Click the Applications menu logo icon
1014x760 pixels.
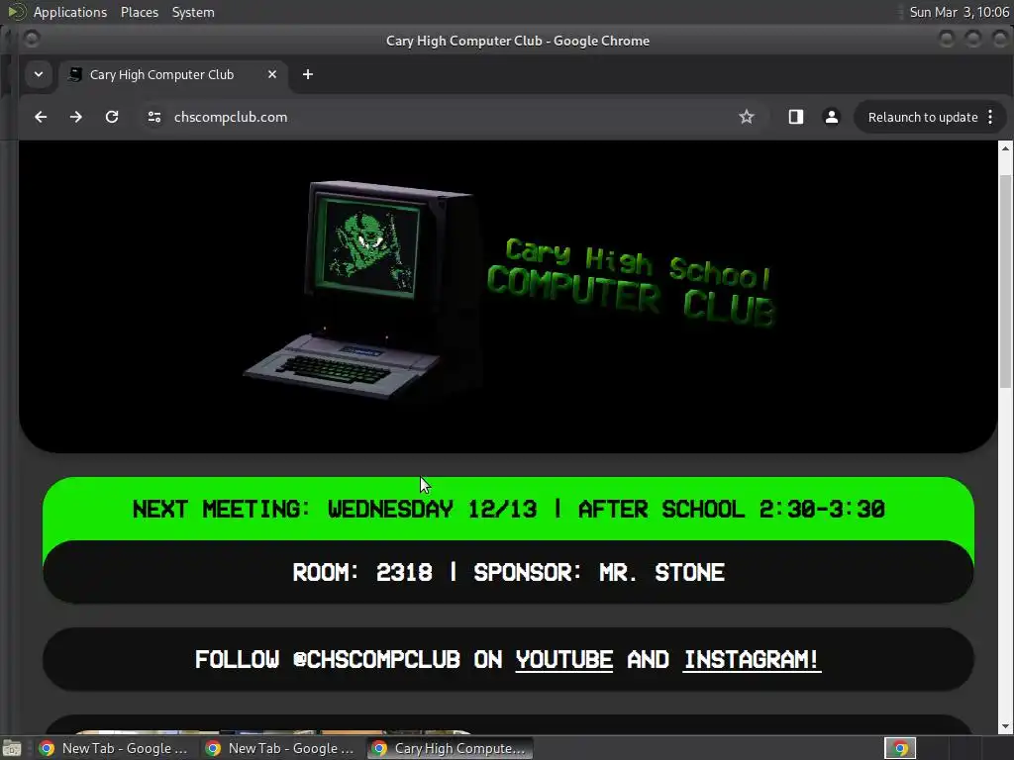click(16, 12)
